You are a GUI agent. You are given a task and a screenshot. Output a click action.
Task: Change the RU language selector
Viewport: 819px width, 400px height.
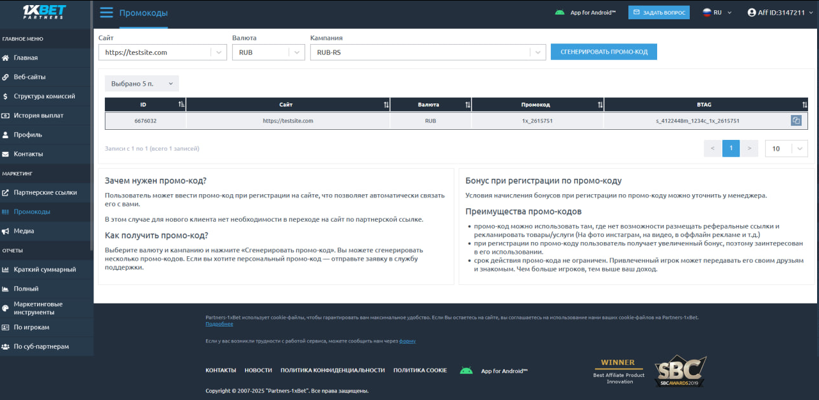click(x=717, y=12)
